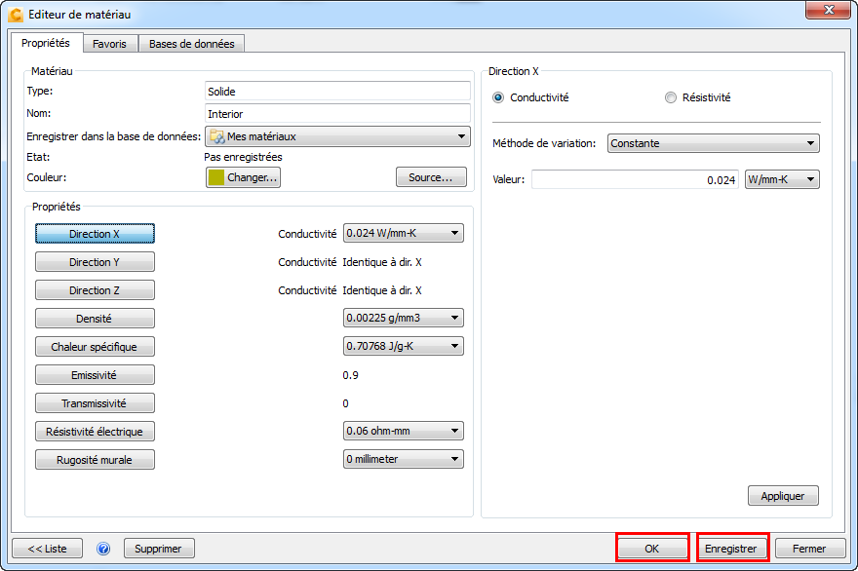Switch to the Favoris tab
The width and height of the screenshot is (858, 571).
click(x=109, y=44)
